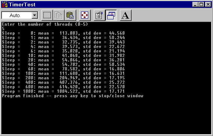Click the mean value 35.020
Screen dimensions: 213x136
point(70,51)
